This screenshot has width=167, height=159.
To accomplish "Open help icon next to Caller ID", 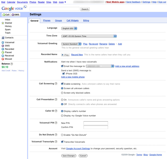I will click(56, 111).
